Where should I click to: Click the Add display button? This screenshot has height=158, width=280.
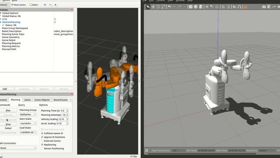(x=5, y=89)
